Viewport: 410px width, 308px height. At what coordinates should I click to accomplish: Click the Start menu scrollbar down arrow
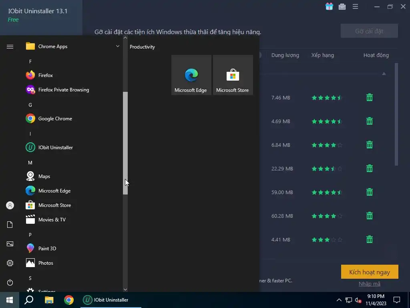point(125,290)
